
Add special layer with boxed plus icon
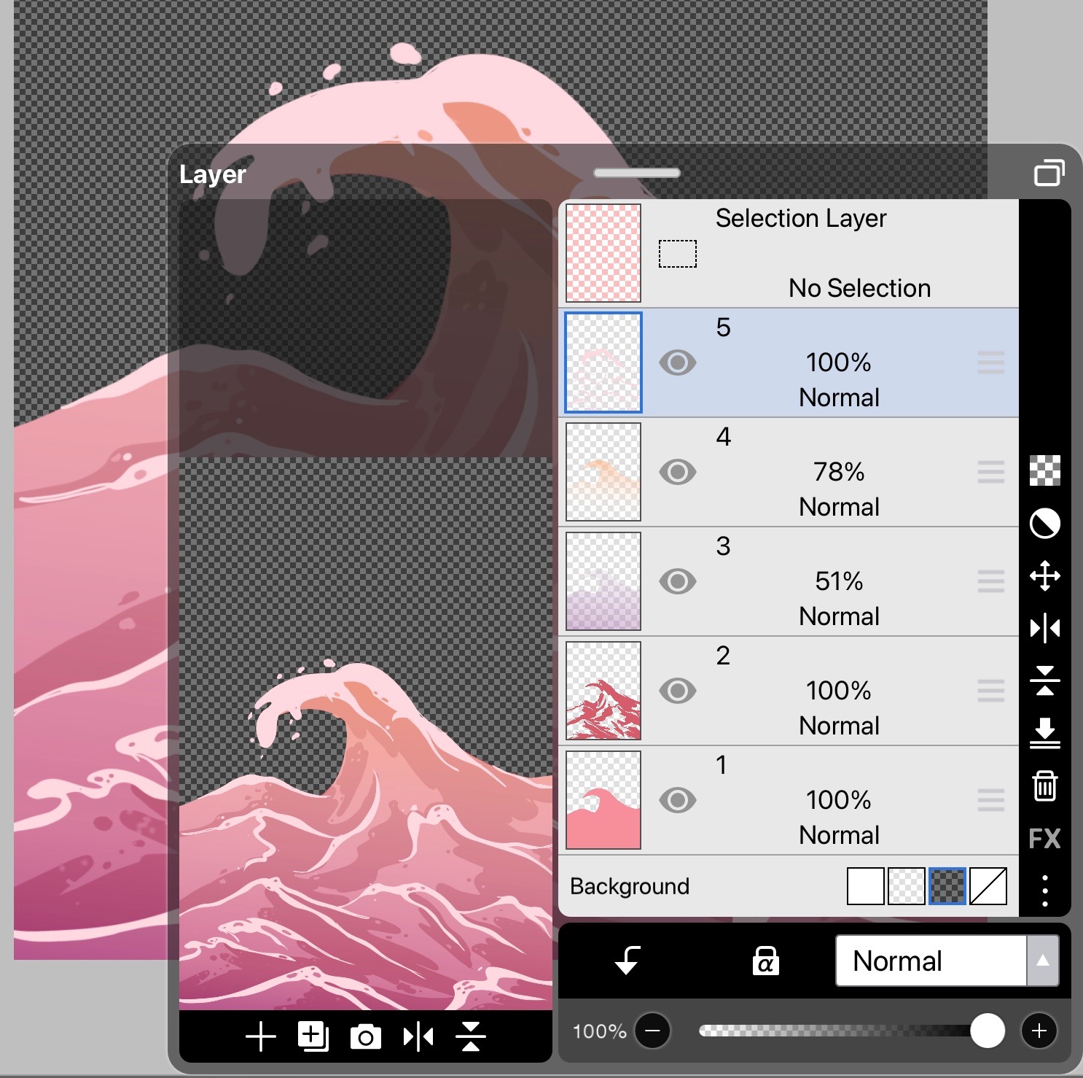pyautogui.click(x=313, y=1036)
